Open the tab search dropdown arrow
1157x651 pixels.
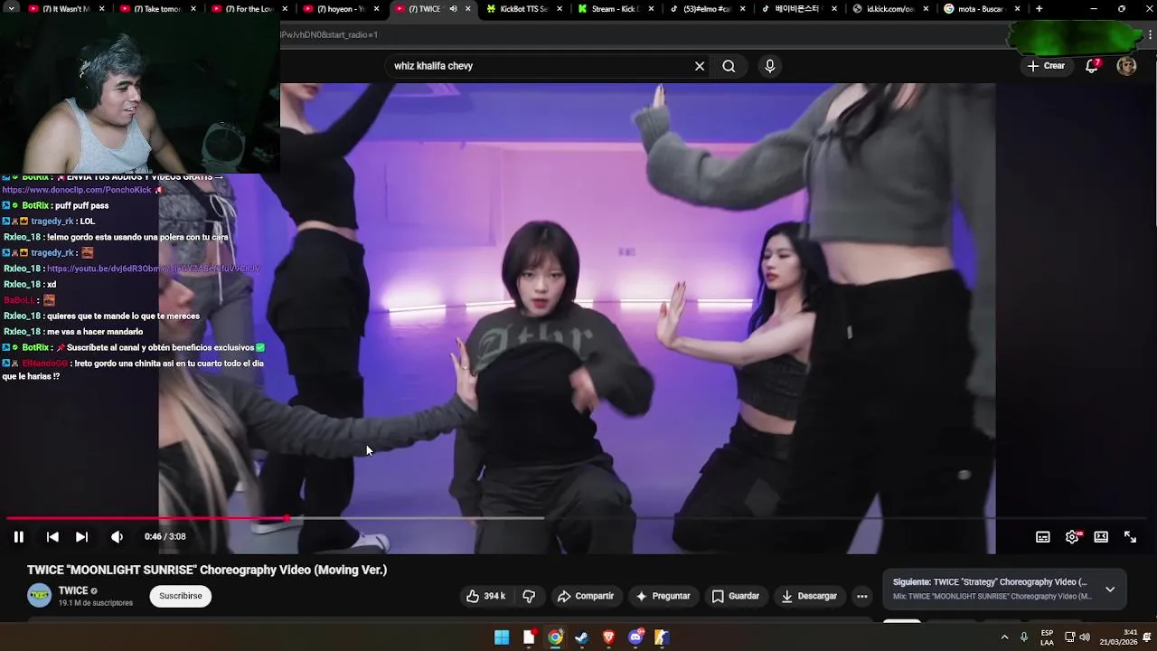(12, 9)
